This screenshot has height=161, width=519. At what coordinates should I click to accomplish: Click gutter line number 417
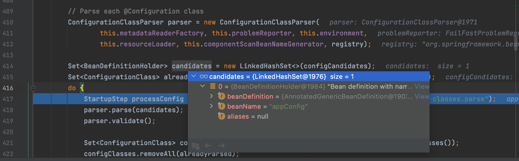8,99
